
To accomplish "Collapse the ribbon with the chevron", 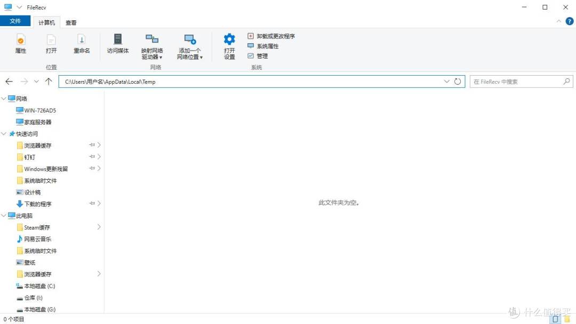I will pyautogui.click(x=559, y=21).
